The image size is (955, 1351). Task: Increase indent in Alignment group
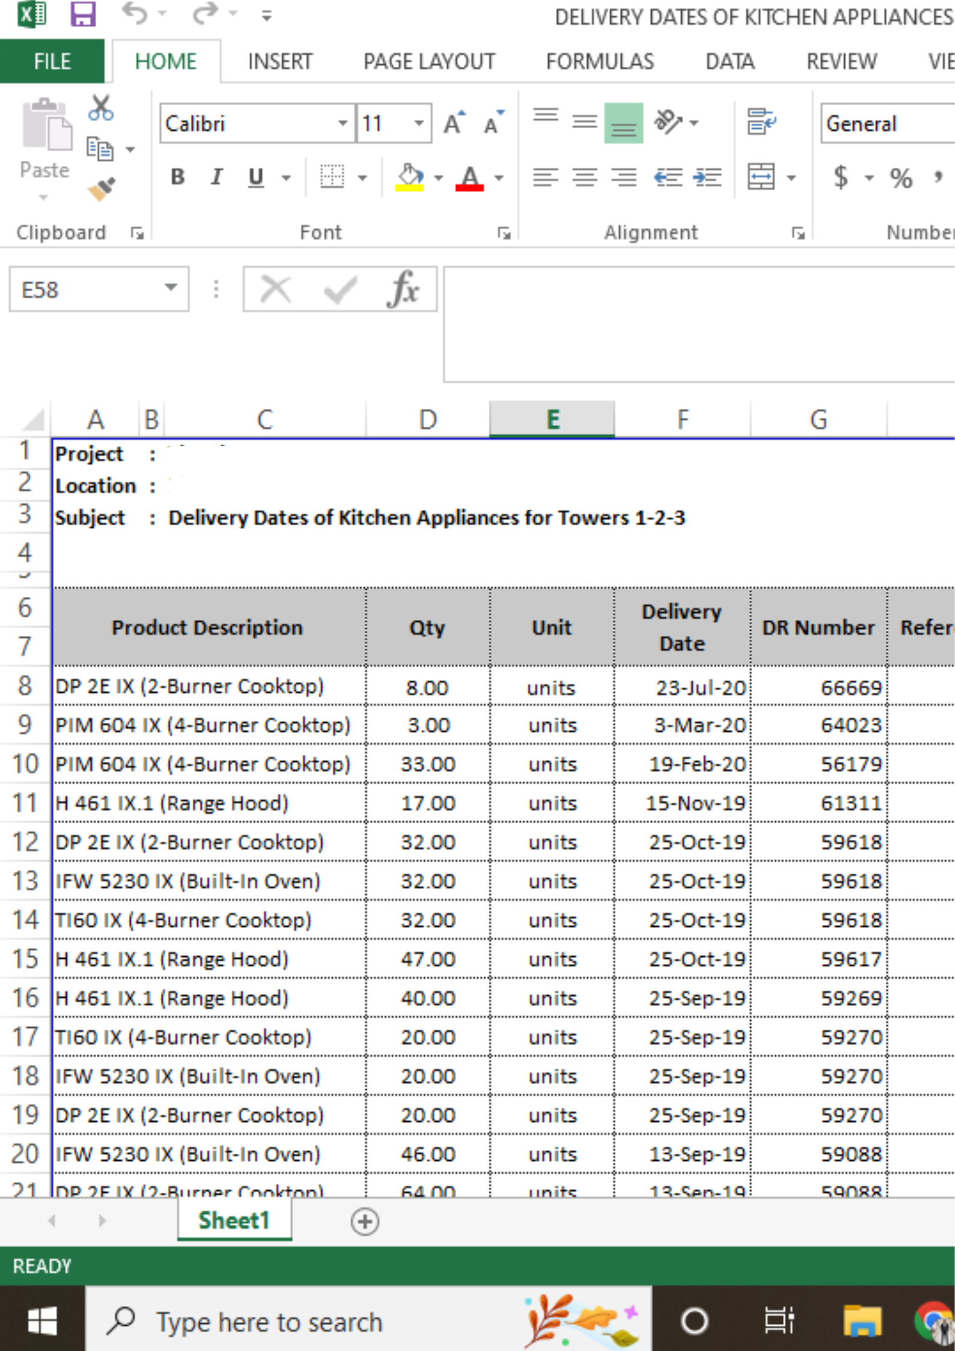[707, 178]
